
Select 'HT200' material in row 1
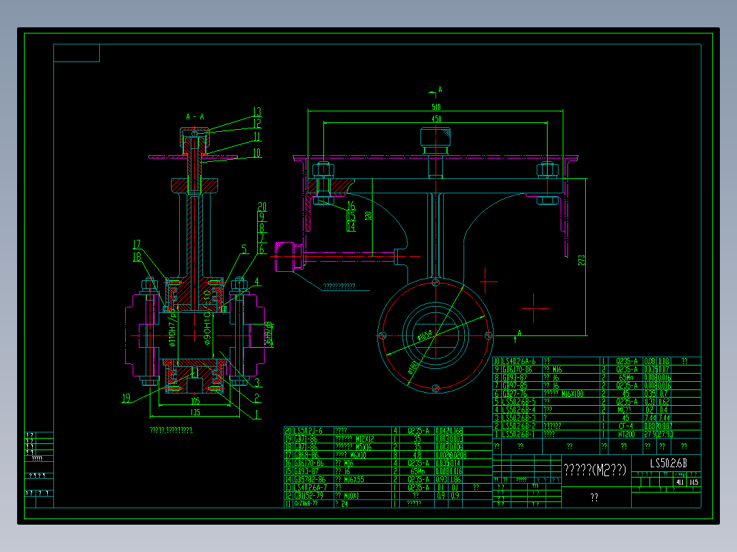point(626,434)
